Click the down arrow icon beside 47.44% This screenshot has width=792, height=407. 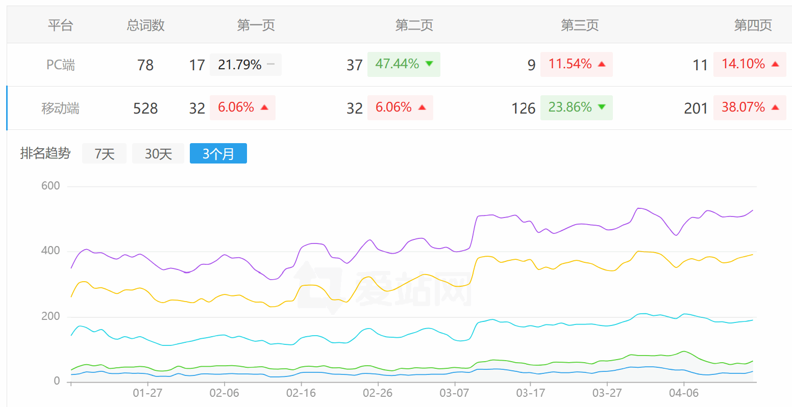click(x=429, y=64)
